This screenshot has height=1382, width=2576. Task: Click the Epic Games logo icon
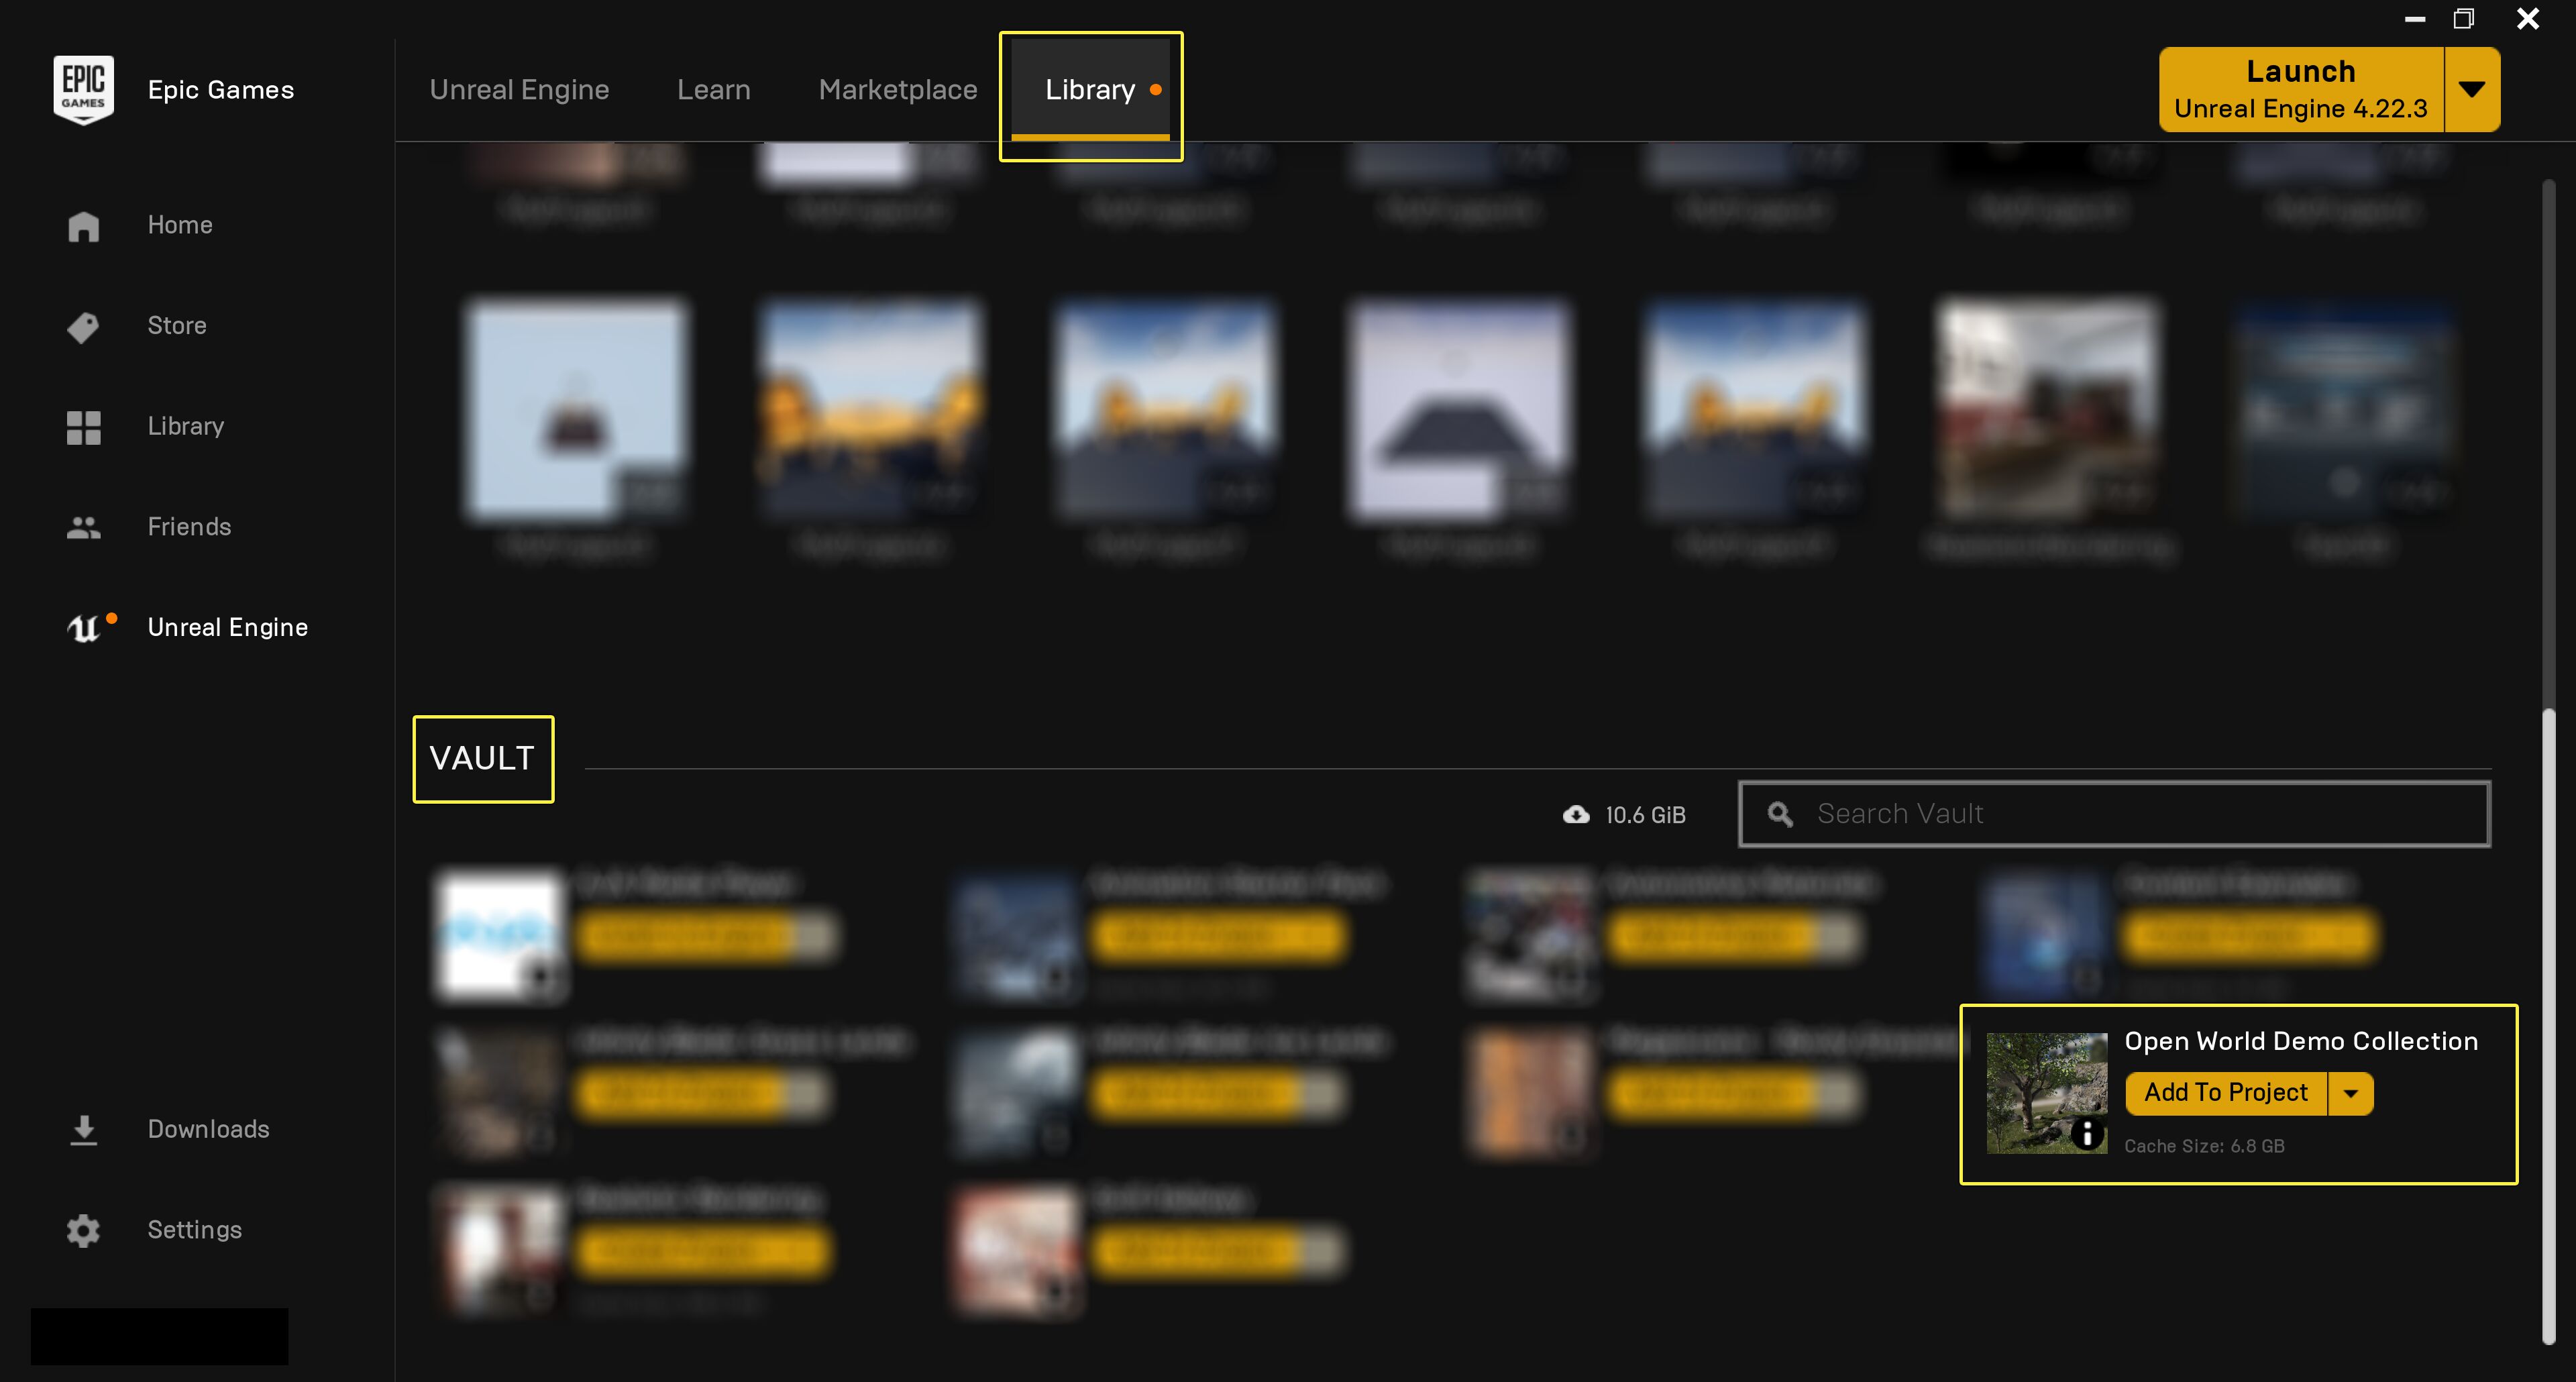point(83,89)
